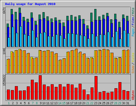Click day 23 on the x-axis

coord(96,103)
